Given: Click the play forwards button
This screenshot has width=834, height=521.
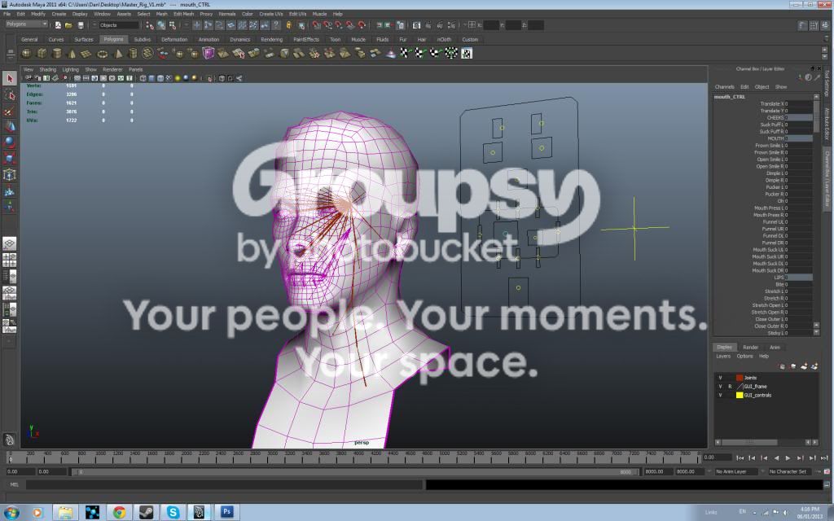Looking at the screenshot, I should (788, 458).
